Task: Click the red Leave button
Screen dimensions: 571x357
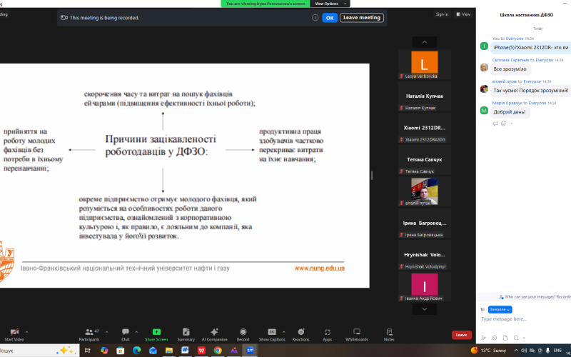Action: [x=461, y=335]
